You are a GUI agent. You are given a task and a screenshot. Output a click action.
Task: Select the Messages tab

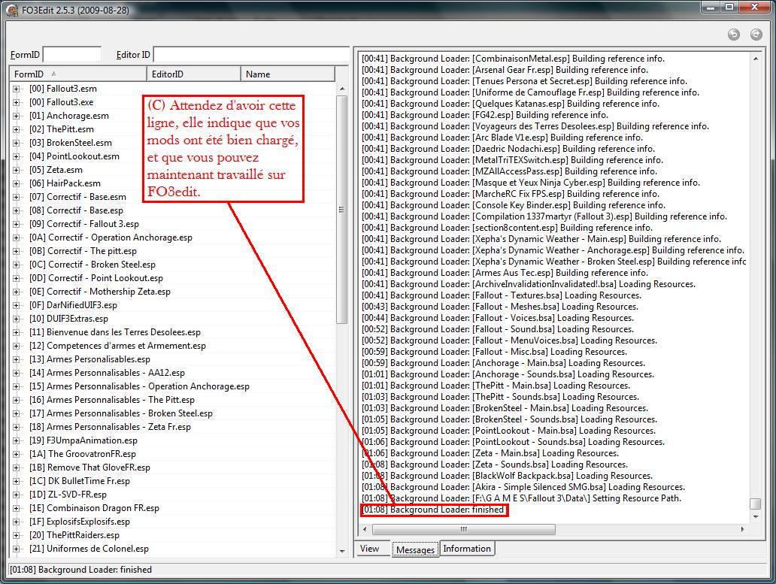(415, 549)
